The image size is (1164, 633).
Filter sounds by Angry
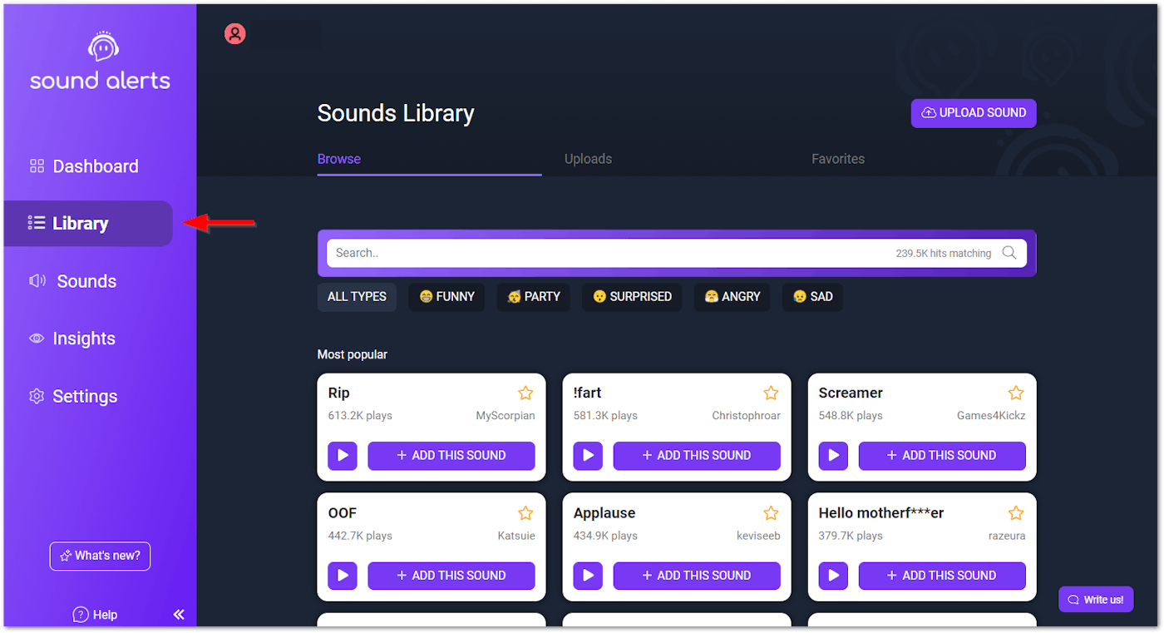pyautogui.click(x=732, y=297)
